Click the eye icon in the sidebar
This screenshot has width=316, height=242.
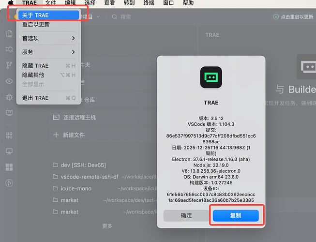[x=9, y=81]
